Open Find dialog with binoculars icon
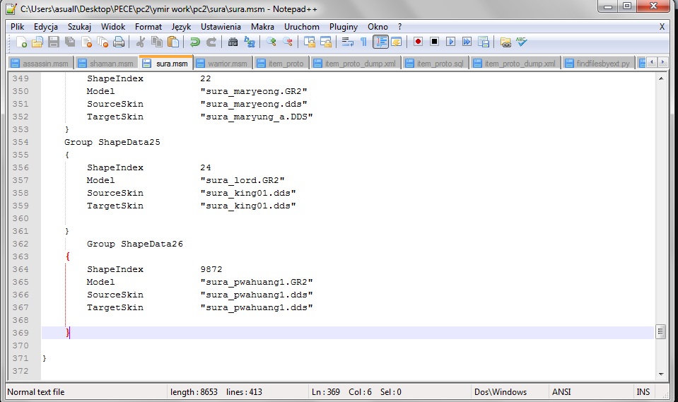The height and width of the screenshot is (402, 678). (x=233, y=42)
